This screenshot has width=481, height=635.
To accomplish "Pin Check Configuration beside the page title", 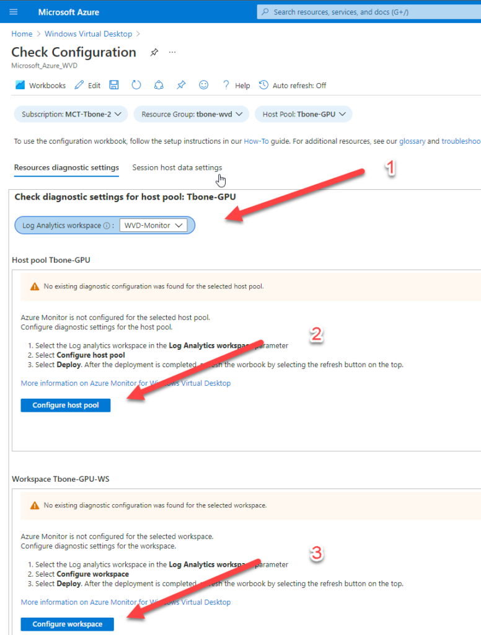I will tap(154, 52).
